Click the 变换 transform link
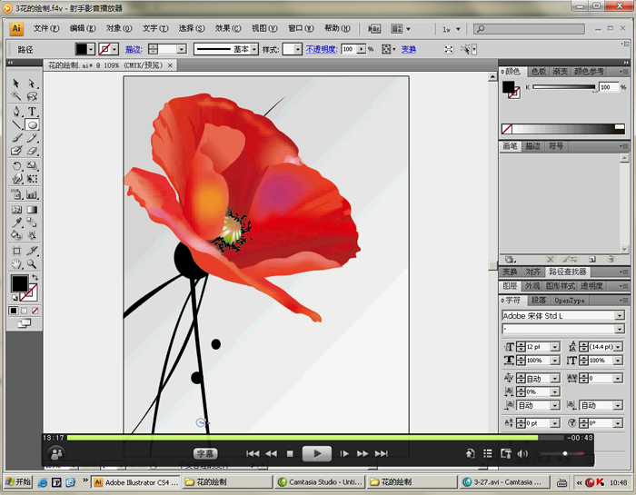 tap(409, 49)
